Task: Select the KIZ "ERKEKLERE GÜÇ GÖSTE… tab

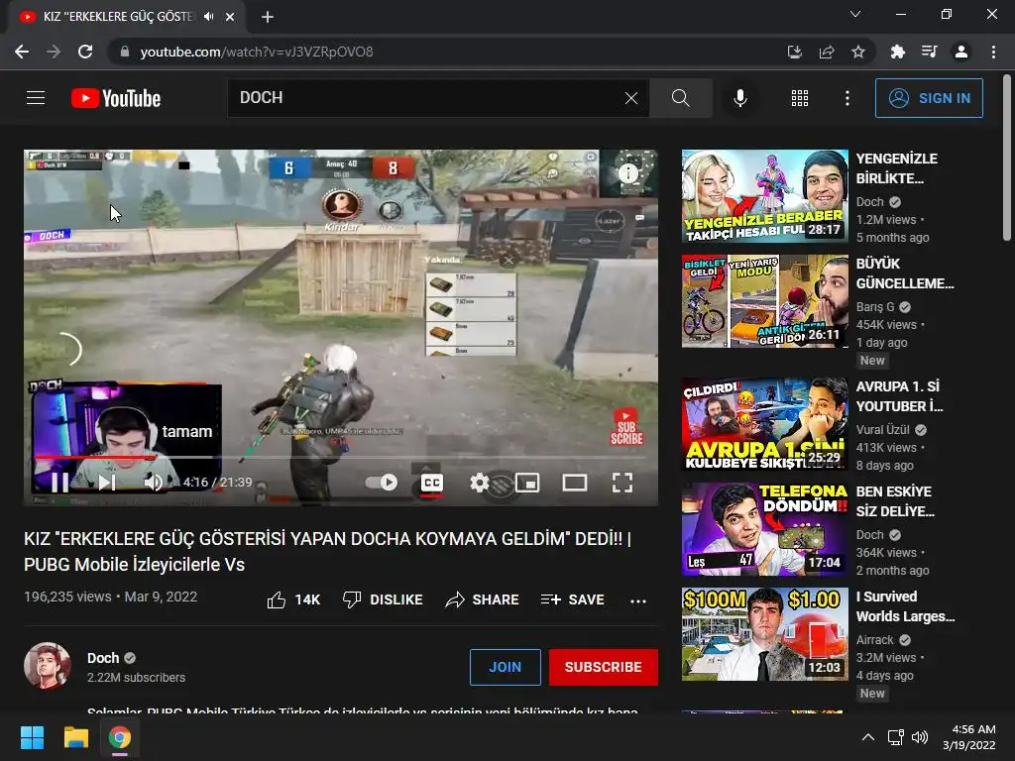Action: 127,17
